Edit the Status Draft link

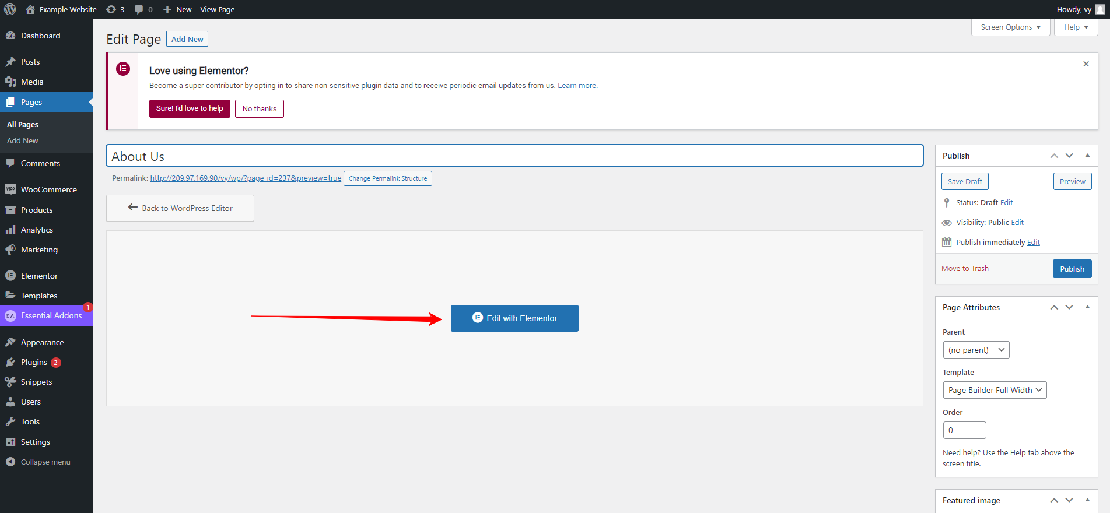click(1006, 203)
